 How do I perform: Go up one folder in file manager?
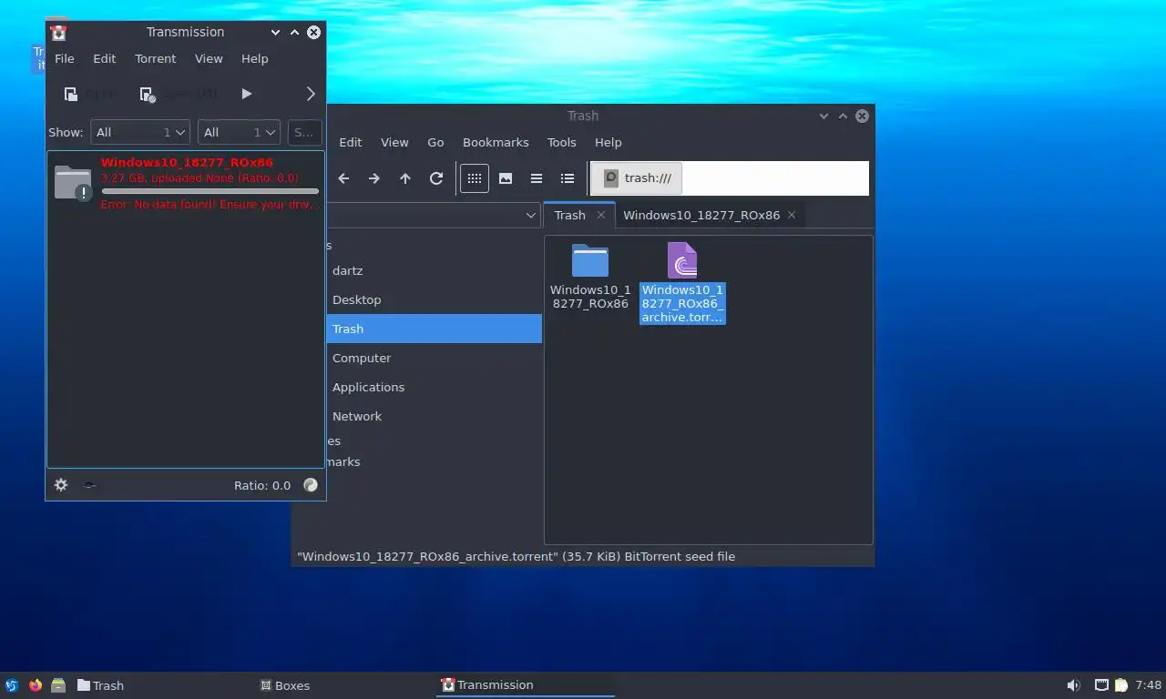(x=405, y=178)
